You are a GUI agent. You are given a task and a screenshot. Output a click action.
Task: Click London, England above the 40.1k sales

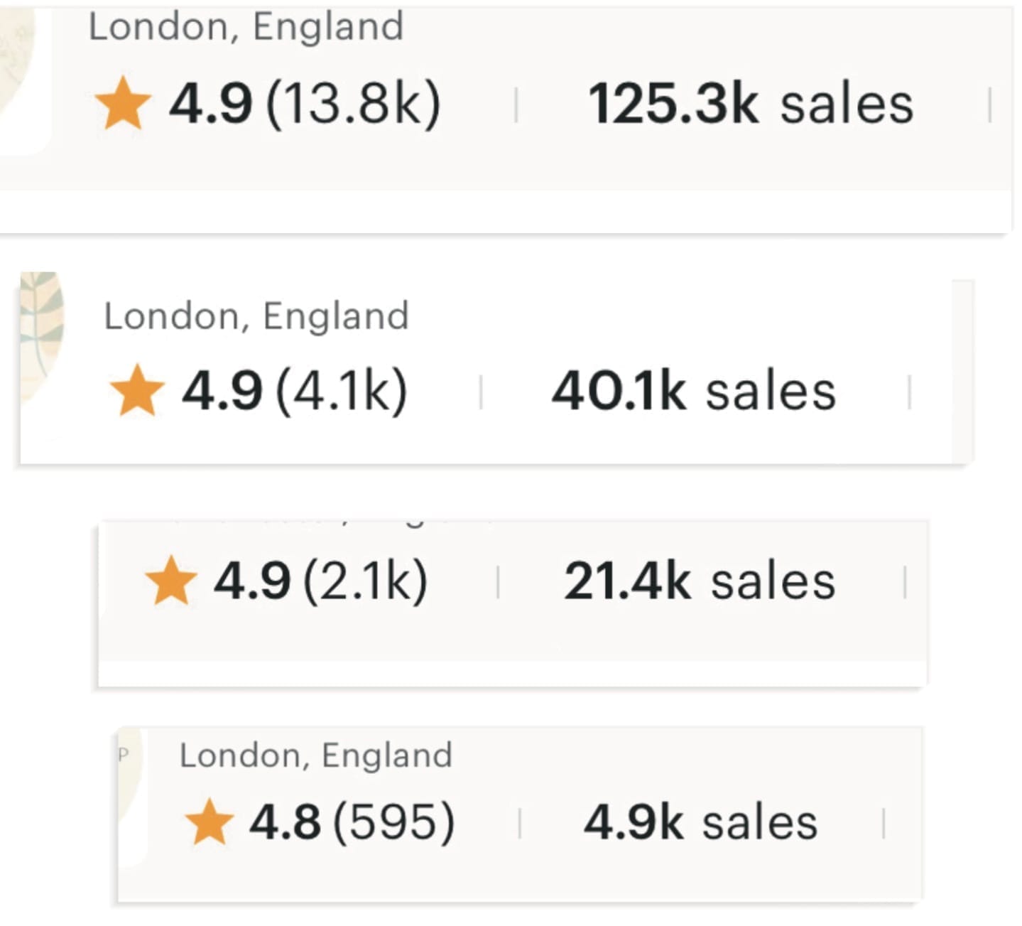(x=256, y=316)
